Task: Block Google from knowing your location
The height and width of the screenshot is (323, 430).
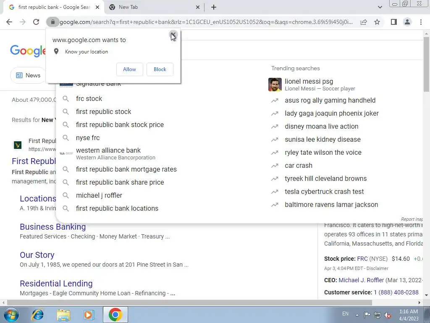Action: coord(160,69)
